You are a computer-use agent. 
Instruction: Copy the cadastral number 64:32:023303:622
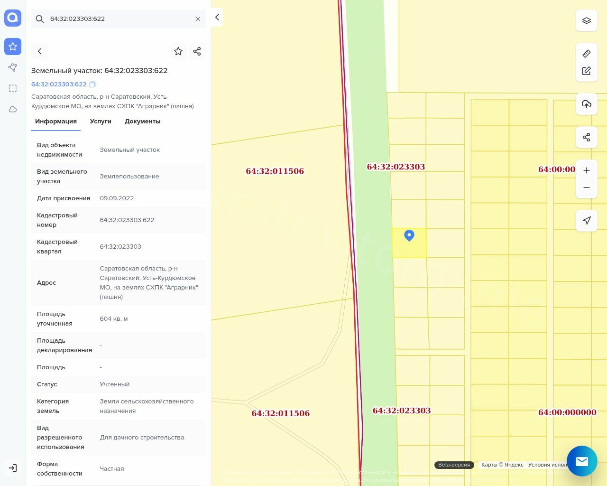pos(92,84)
